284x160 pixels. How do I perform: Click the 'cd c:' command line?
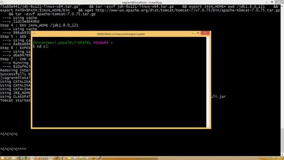pos(40,46)
